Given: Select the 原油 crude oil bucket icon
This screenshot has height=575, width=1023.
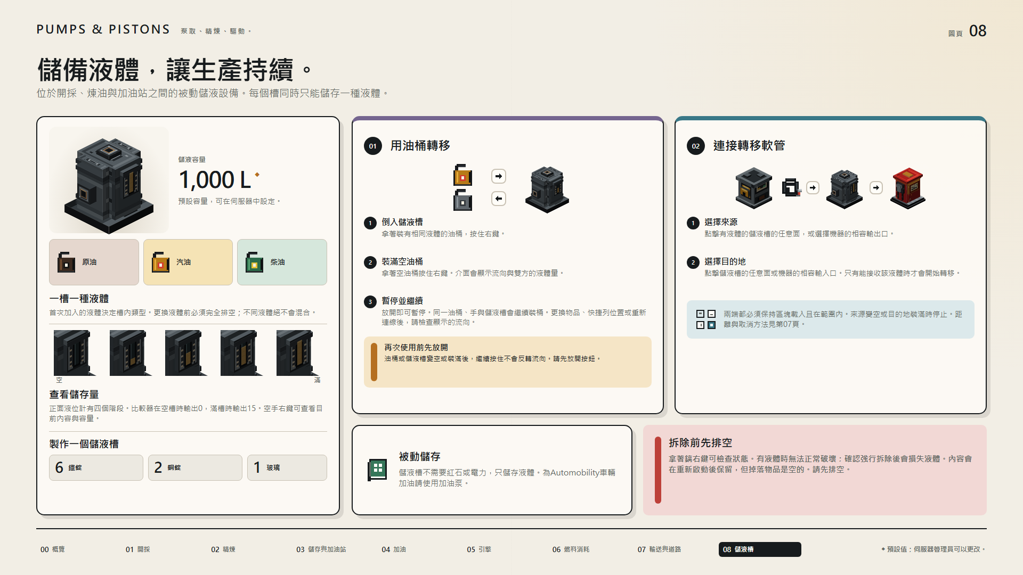Looking at the screenshot, I should tap(66, 262).
